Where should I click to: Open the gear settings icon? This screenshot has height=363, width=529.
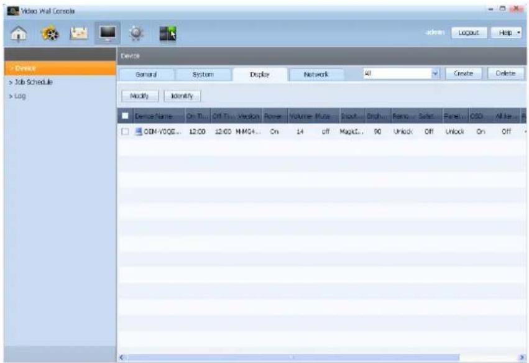pos(136,34)
